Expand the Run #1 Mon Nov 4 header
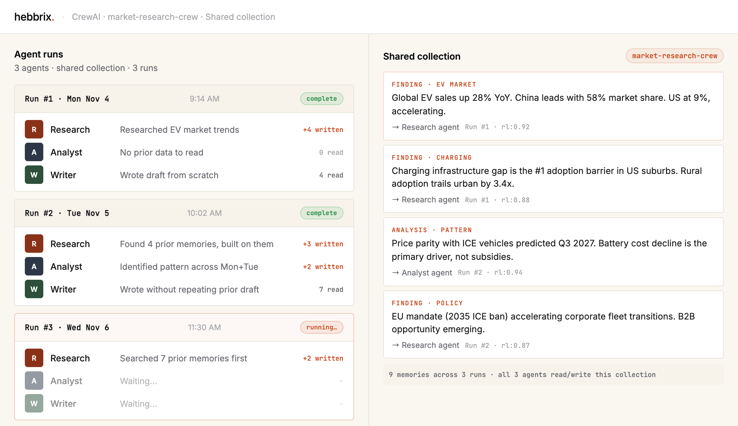Screen dimensions: 738x426 [x=184, y=99]
